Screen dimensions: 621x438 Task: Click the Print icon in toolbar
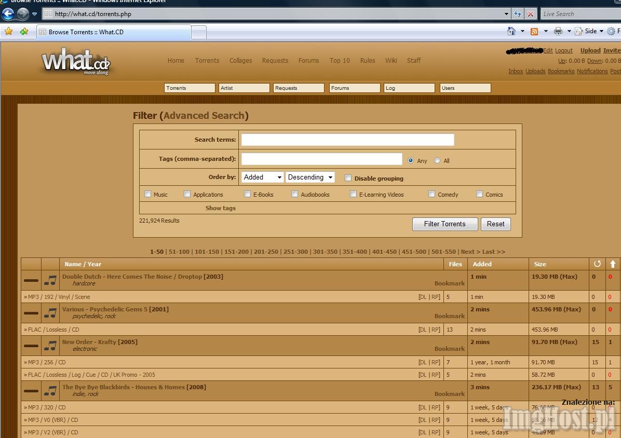pos(558,31)
